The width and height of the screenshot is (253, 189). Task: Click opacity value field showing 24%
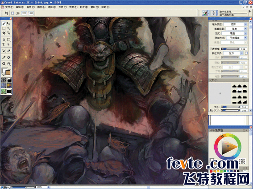click(x=243, y=49)
